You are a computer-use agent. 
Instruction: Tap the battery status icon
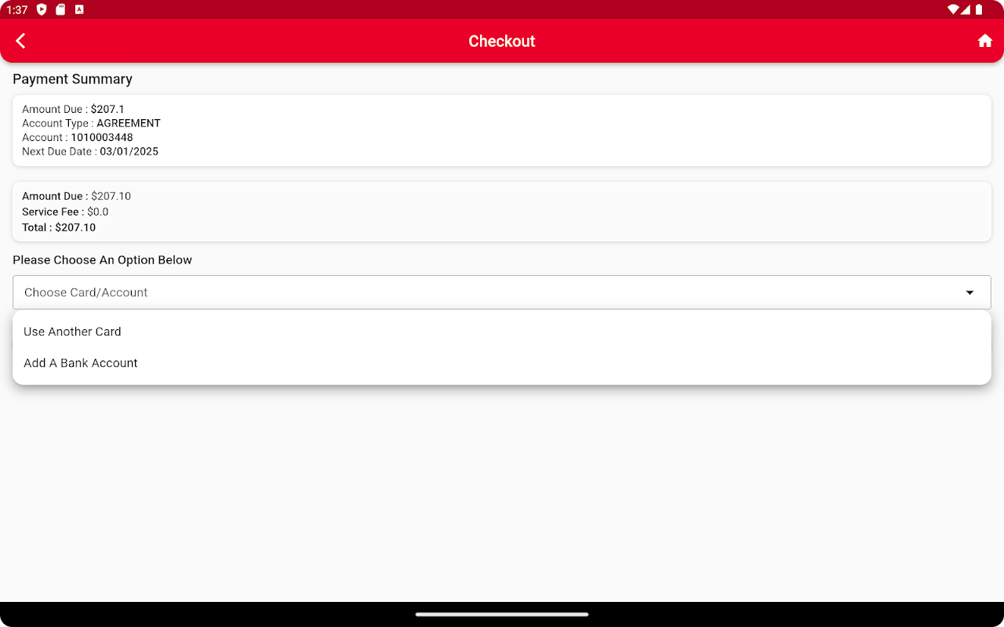click(x=979, y=9)
